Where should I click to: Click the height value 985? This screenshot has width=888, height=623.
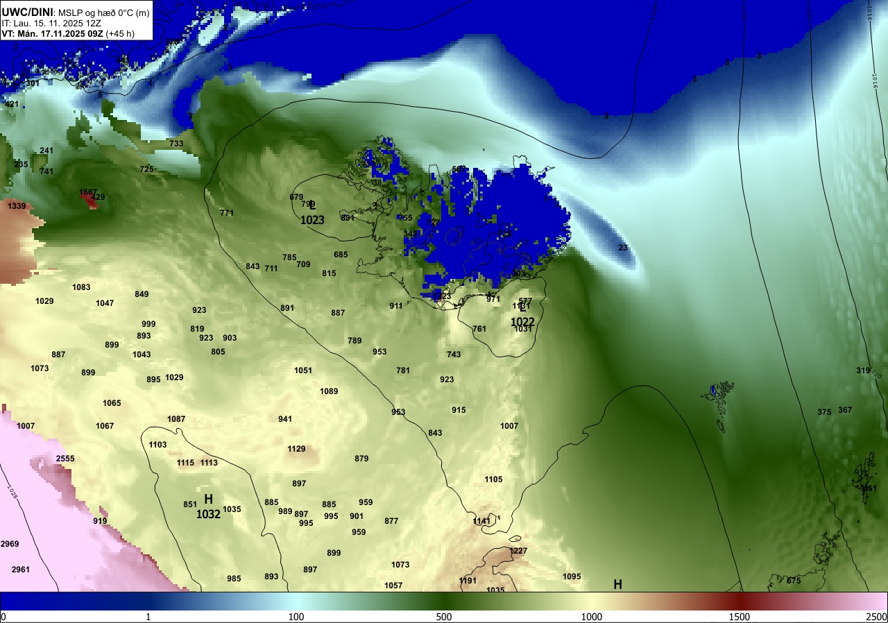point(234,579)
